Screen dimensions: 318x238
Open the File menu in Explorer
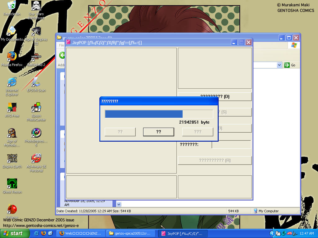[61, 45]
